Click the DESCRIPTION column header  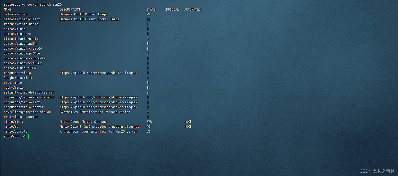(70, 10)
